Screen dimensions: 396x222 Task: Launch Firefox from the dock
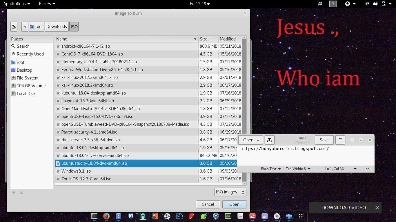(106, 216)
